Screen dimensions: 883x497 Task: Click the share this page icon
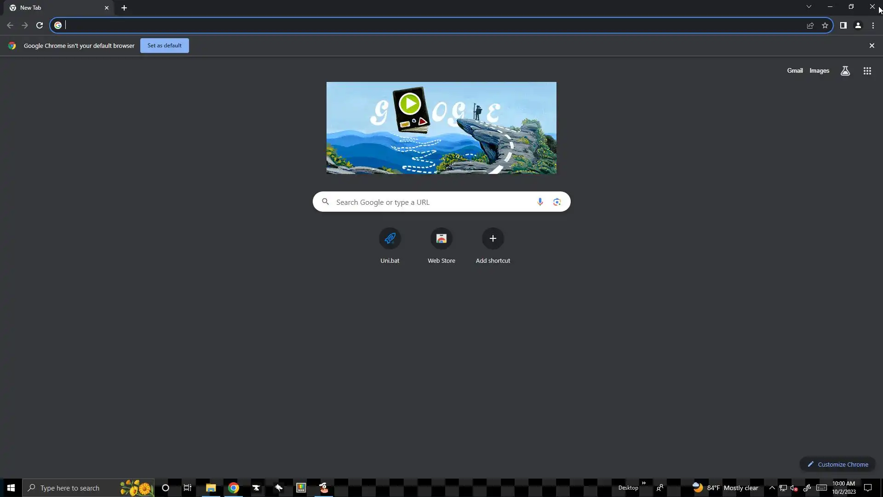(x=810, y=26)
